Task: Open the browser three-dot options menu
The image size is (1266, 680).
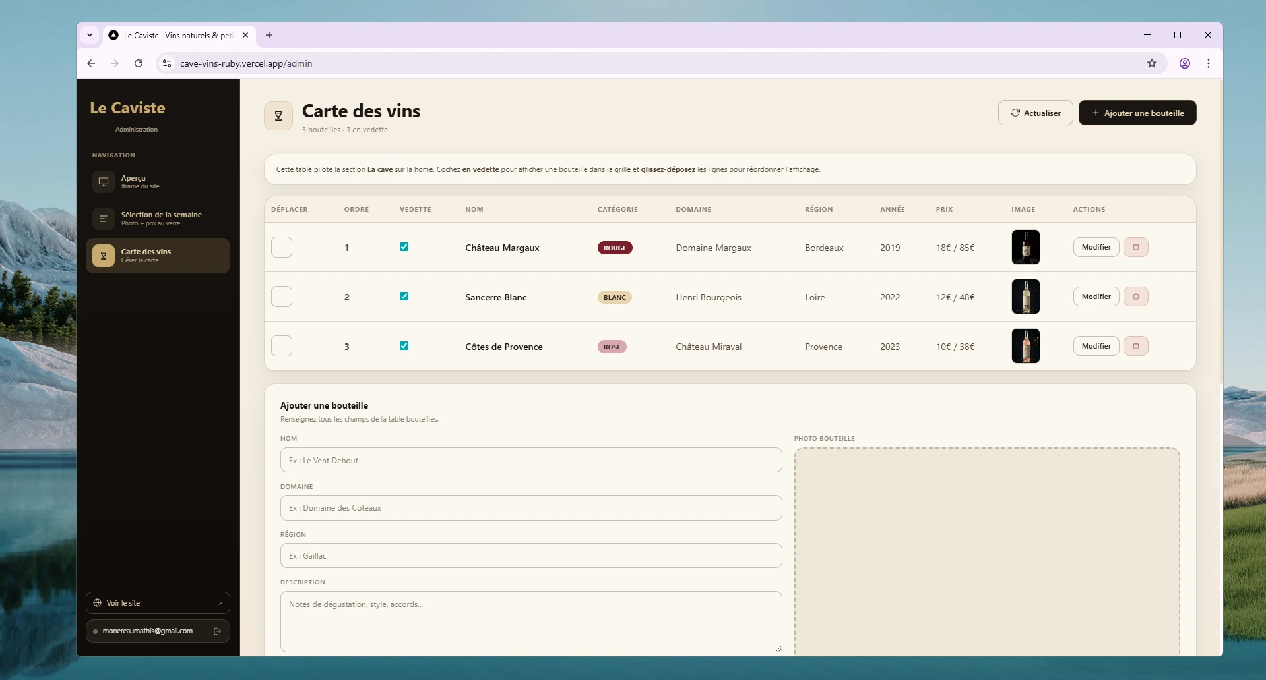Action: click(1209, 63)
